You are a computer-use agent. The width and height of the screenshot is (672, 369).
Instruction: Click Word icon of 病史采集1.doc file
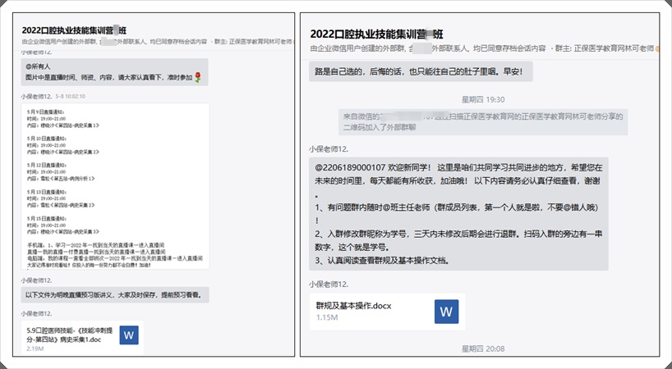tap(129, 335)
